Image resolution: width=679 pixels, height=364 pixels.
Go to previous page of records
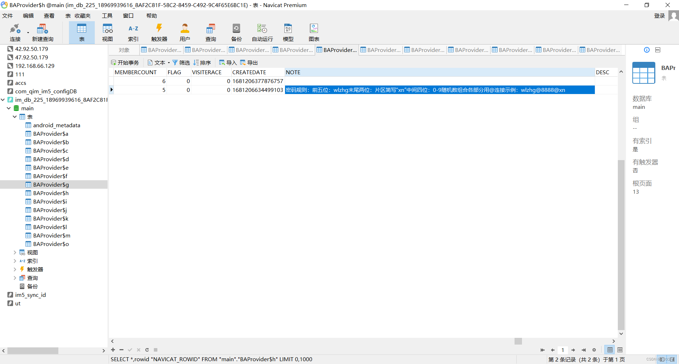[x=553, y=350]
